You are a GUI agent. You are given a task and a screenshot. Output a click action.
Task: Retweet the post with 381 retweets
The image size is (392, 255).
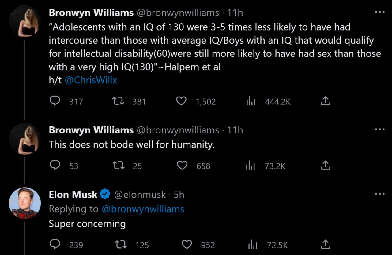tap(118, 101)
